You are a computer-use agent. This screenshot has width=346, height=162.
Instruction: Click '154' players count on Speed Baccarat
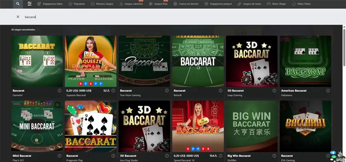(x=211, y=155)
